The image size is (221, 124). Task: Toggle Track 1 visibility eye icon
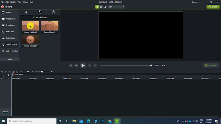pyautogui.click(x=10, y=110)
